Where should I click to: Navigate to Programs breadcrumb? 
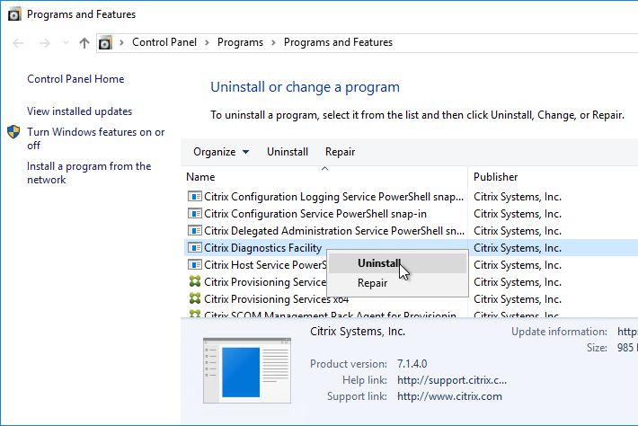pos(240,42)
